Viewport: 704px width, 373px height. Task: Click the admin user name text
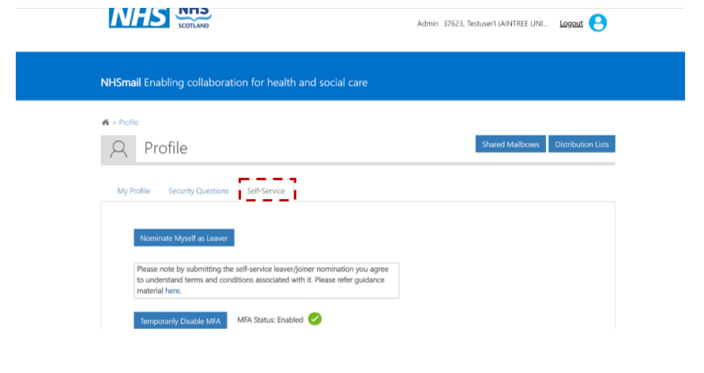[x=483, y=24]
